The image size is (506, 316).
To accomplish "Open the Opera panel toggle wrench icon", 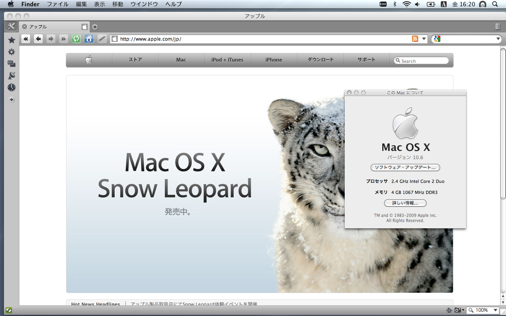I will coord(11,26).
